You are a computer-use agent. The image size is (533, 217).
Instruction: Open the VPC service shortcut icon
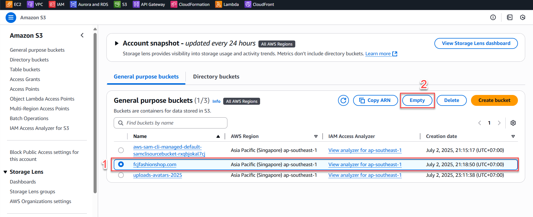click(30, 4)
